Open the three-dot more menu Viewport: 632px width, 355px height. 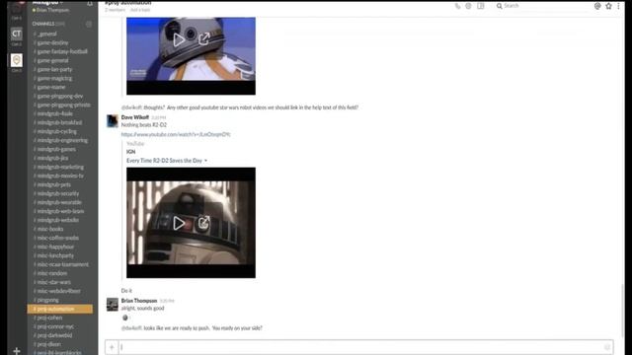[x=618, y=6]
